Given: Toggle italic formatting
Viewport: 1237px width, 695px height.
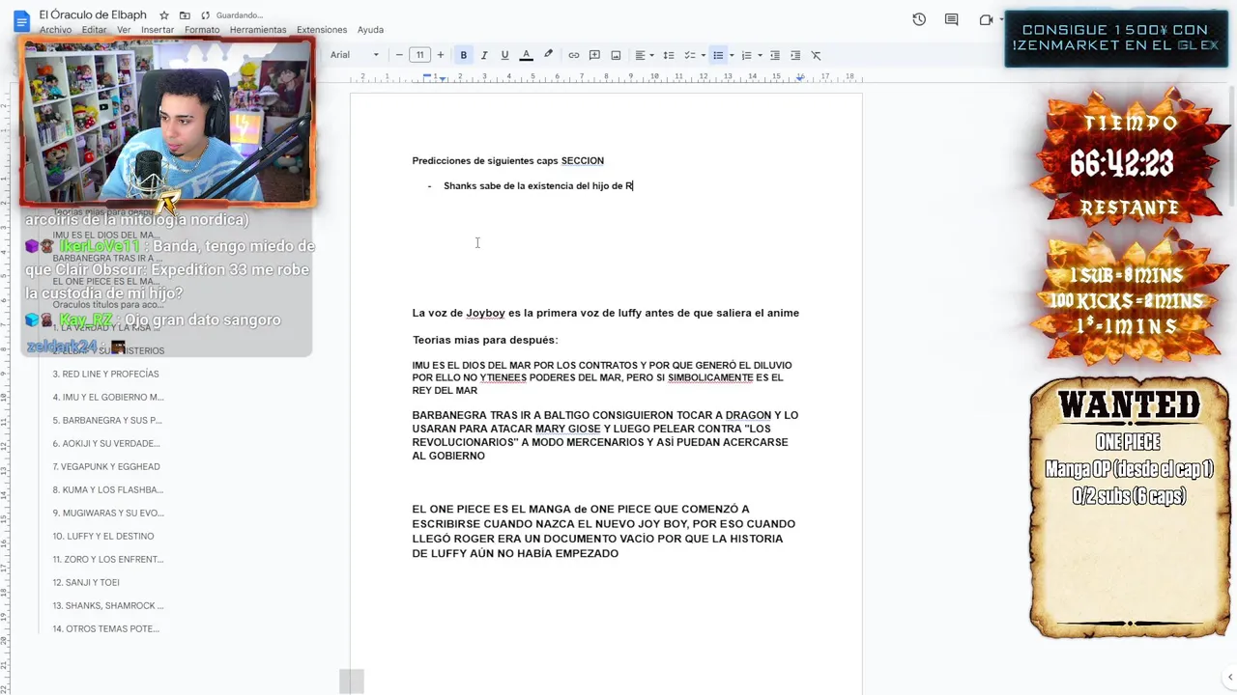Looking at the screenshot, I should pyautogui.click(x=484, y=55).
